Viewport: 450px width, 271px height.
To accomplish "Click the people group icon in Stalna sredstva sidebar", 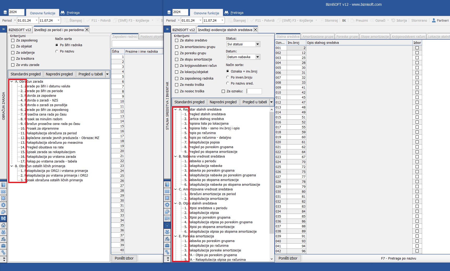I will click(x=167, y=232).
